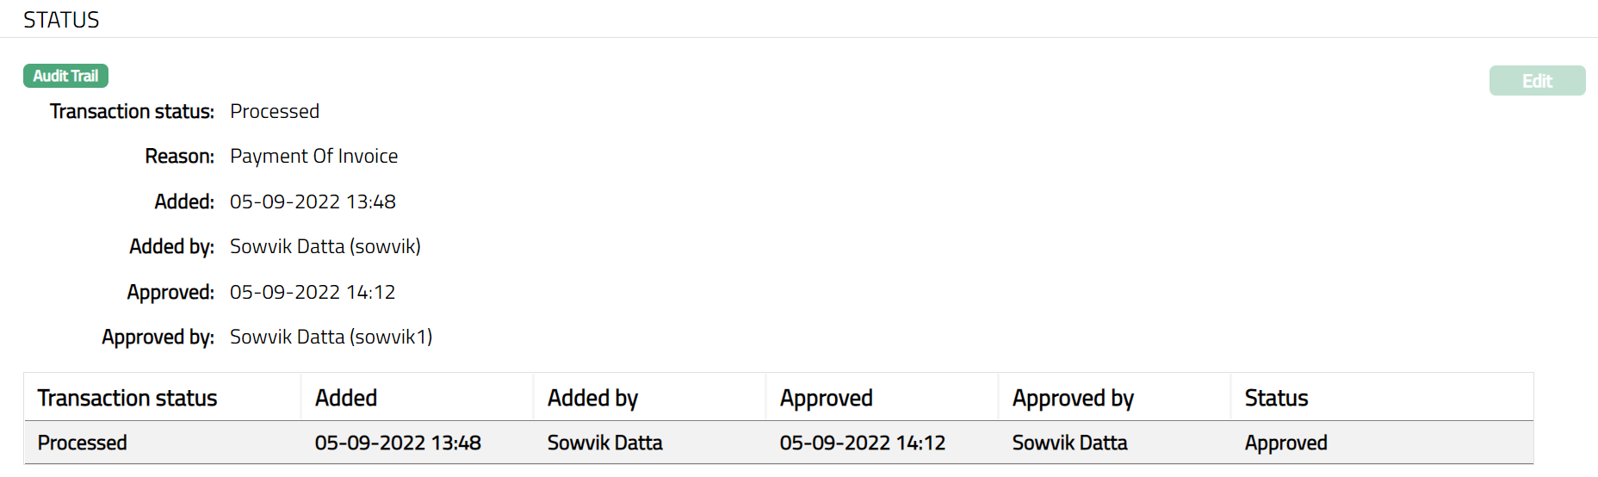Click the Processed value beside Transaction status label

pos(274,111)
